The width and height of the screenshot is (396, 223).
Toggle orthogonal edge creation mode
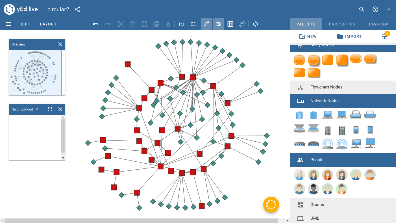pyautogui.click(x=206, y=24)
